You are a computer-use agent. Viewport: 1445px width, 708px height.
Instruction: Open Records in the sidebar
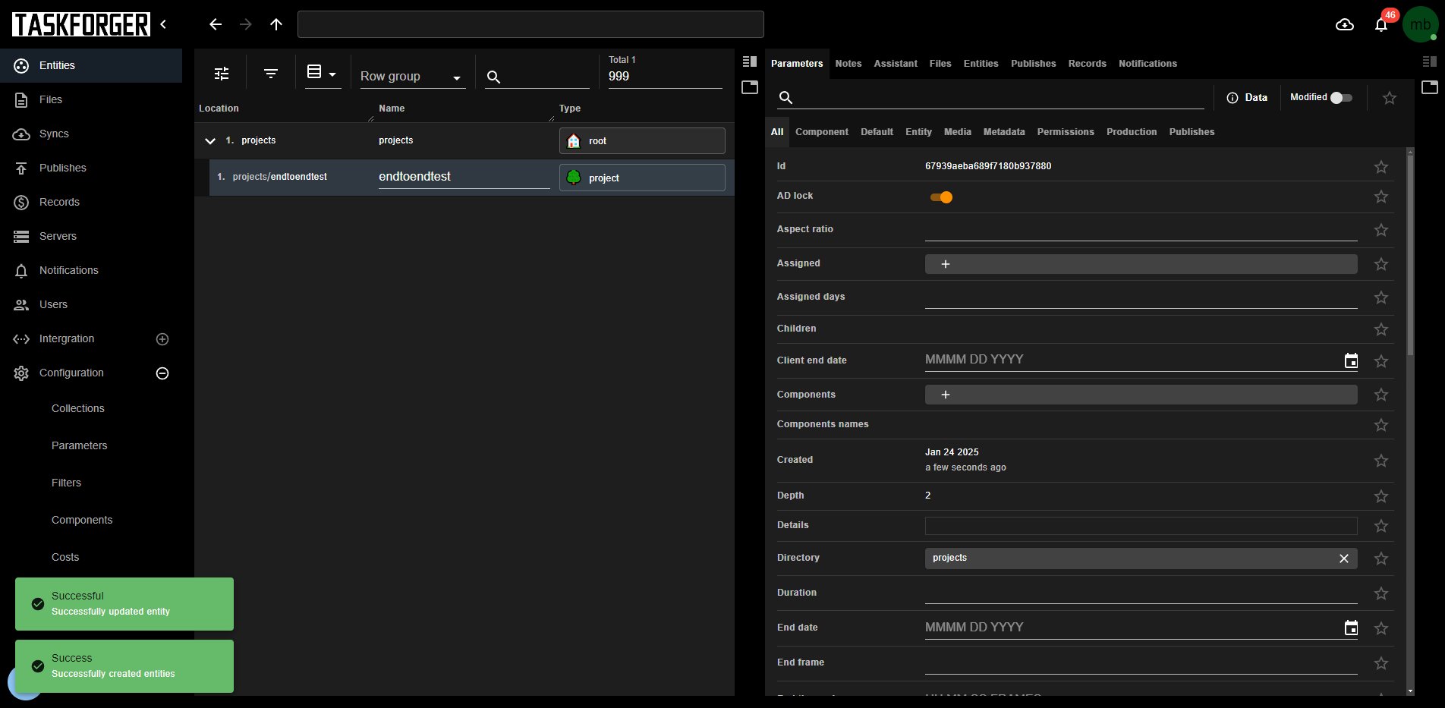(91, 202)
